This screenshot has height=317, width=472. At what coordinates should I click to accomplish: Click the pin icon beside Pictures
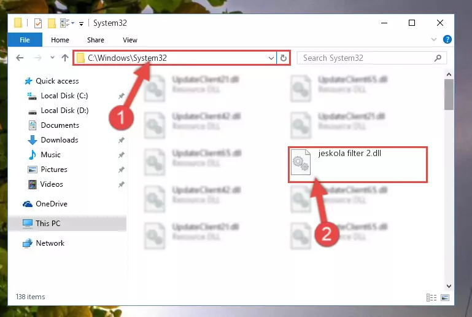122,170
